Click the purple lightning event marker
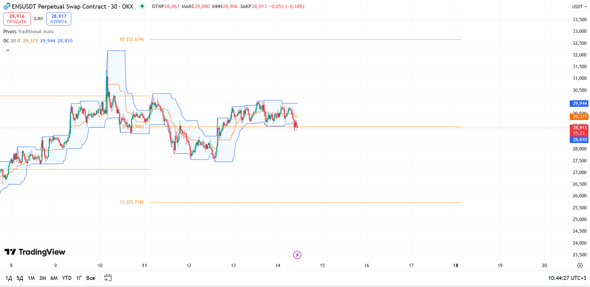Image resolution: width=590 pixels, height=287 pixels. click(297, 255)
